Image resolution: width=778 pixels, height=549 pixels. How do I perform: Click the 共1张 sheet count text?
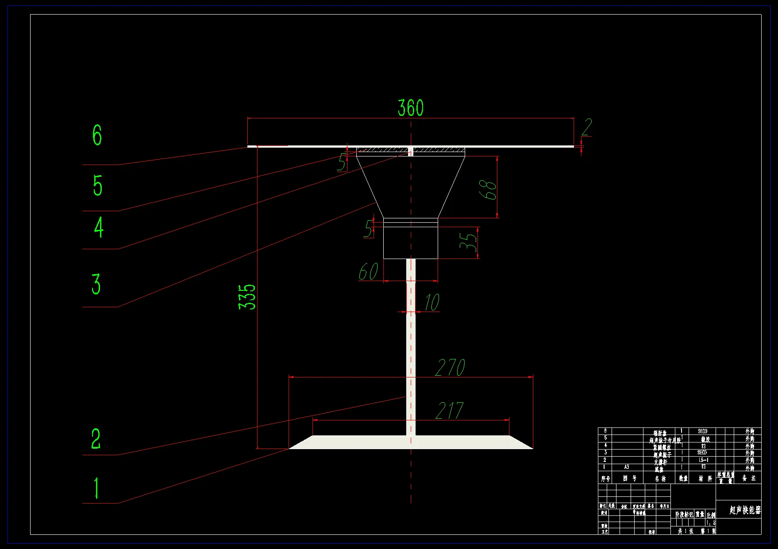(686, 531)
